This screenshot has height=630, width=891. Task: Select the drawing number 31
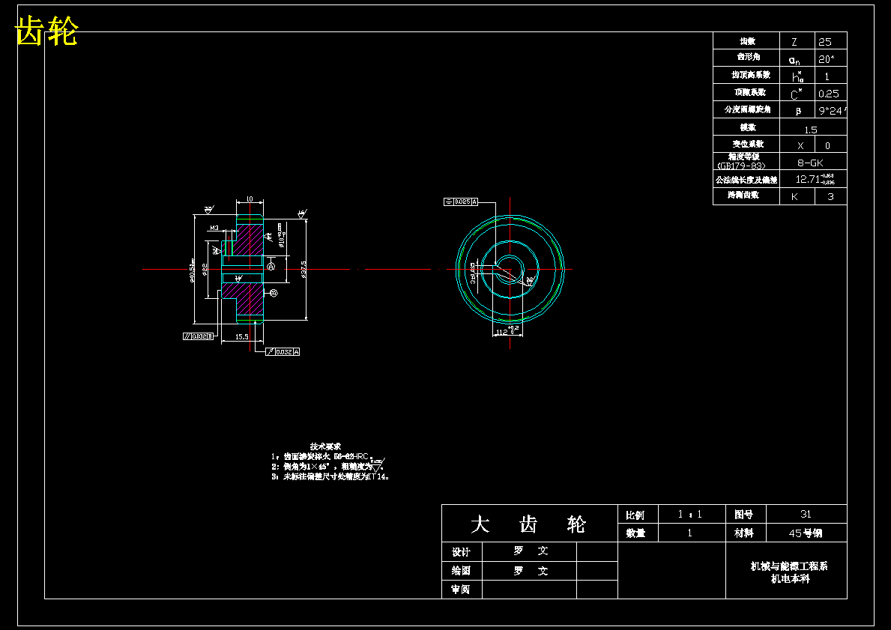(806, 514)
